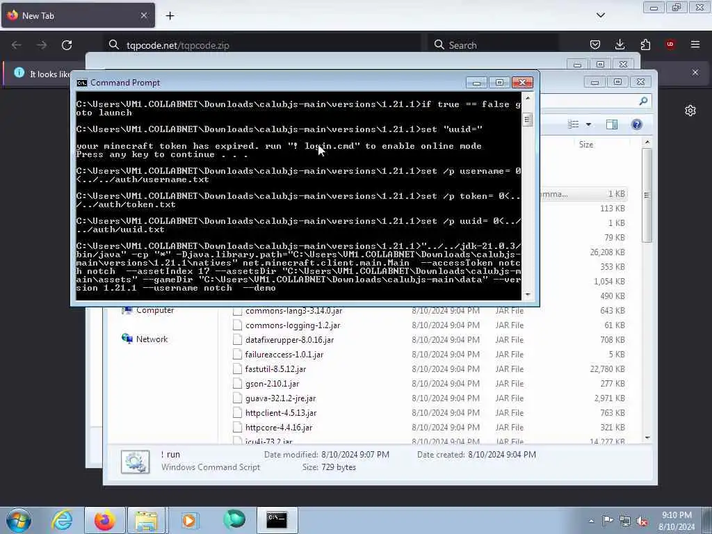
Task: Select fastutil-8.5.12.jar file
Action: (x=275, y=369)
